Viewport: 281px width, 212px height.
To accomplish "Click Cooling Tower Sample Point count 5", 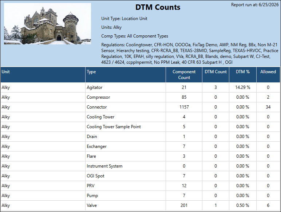I will (x=184, y=127).
